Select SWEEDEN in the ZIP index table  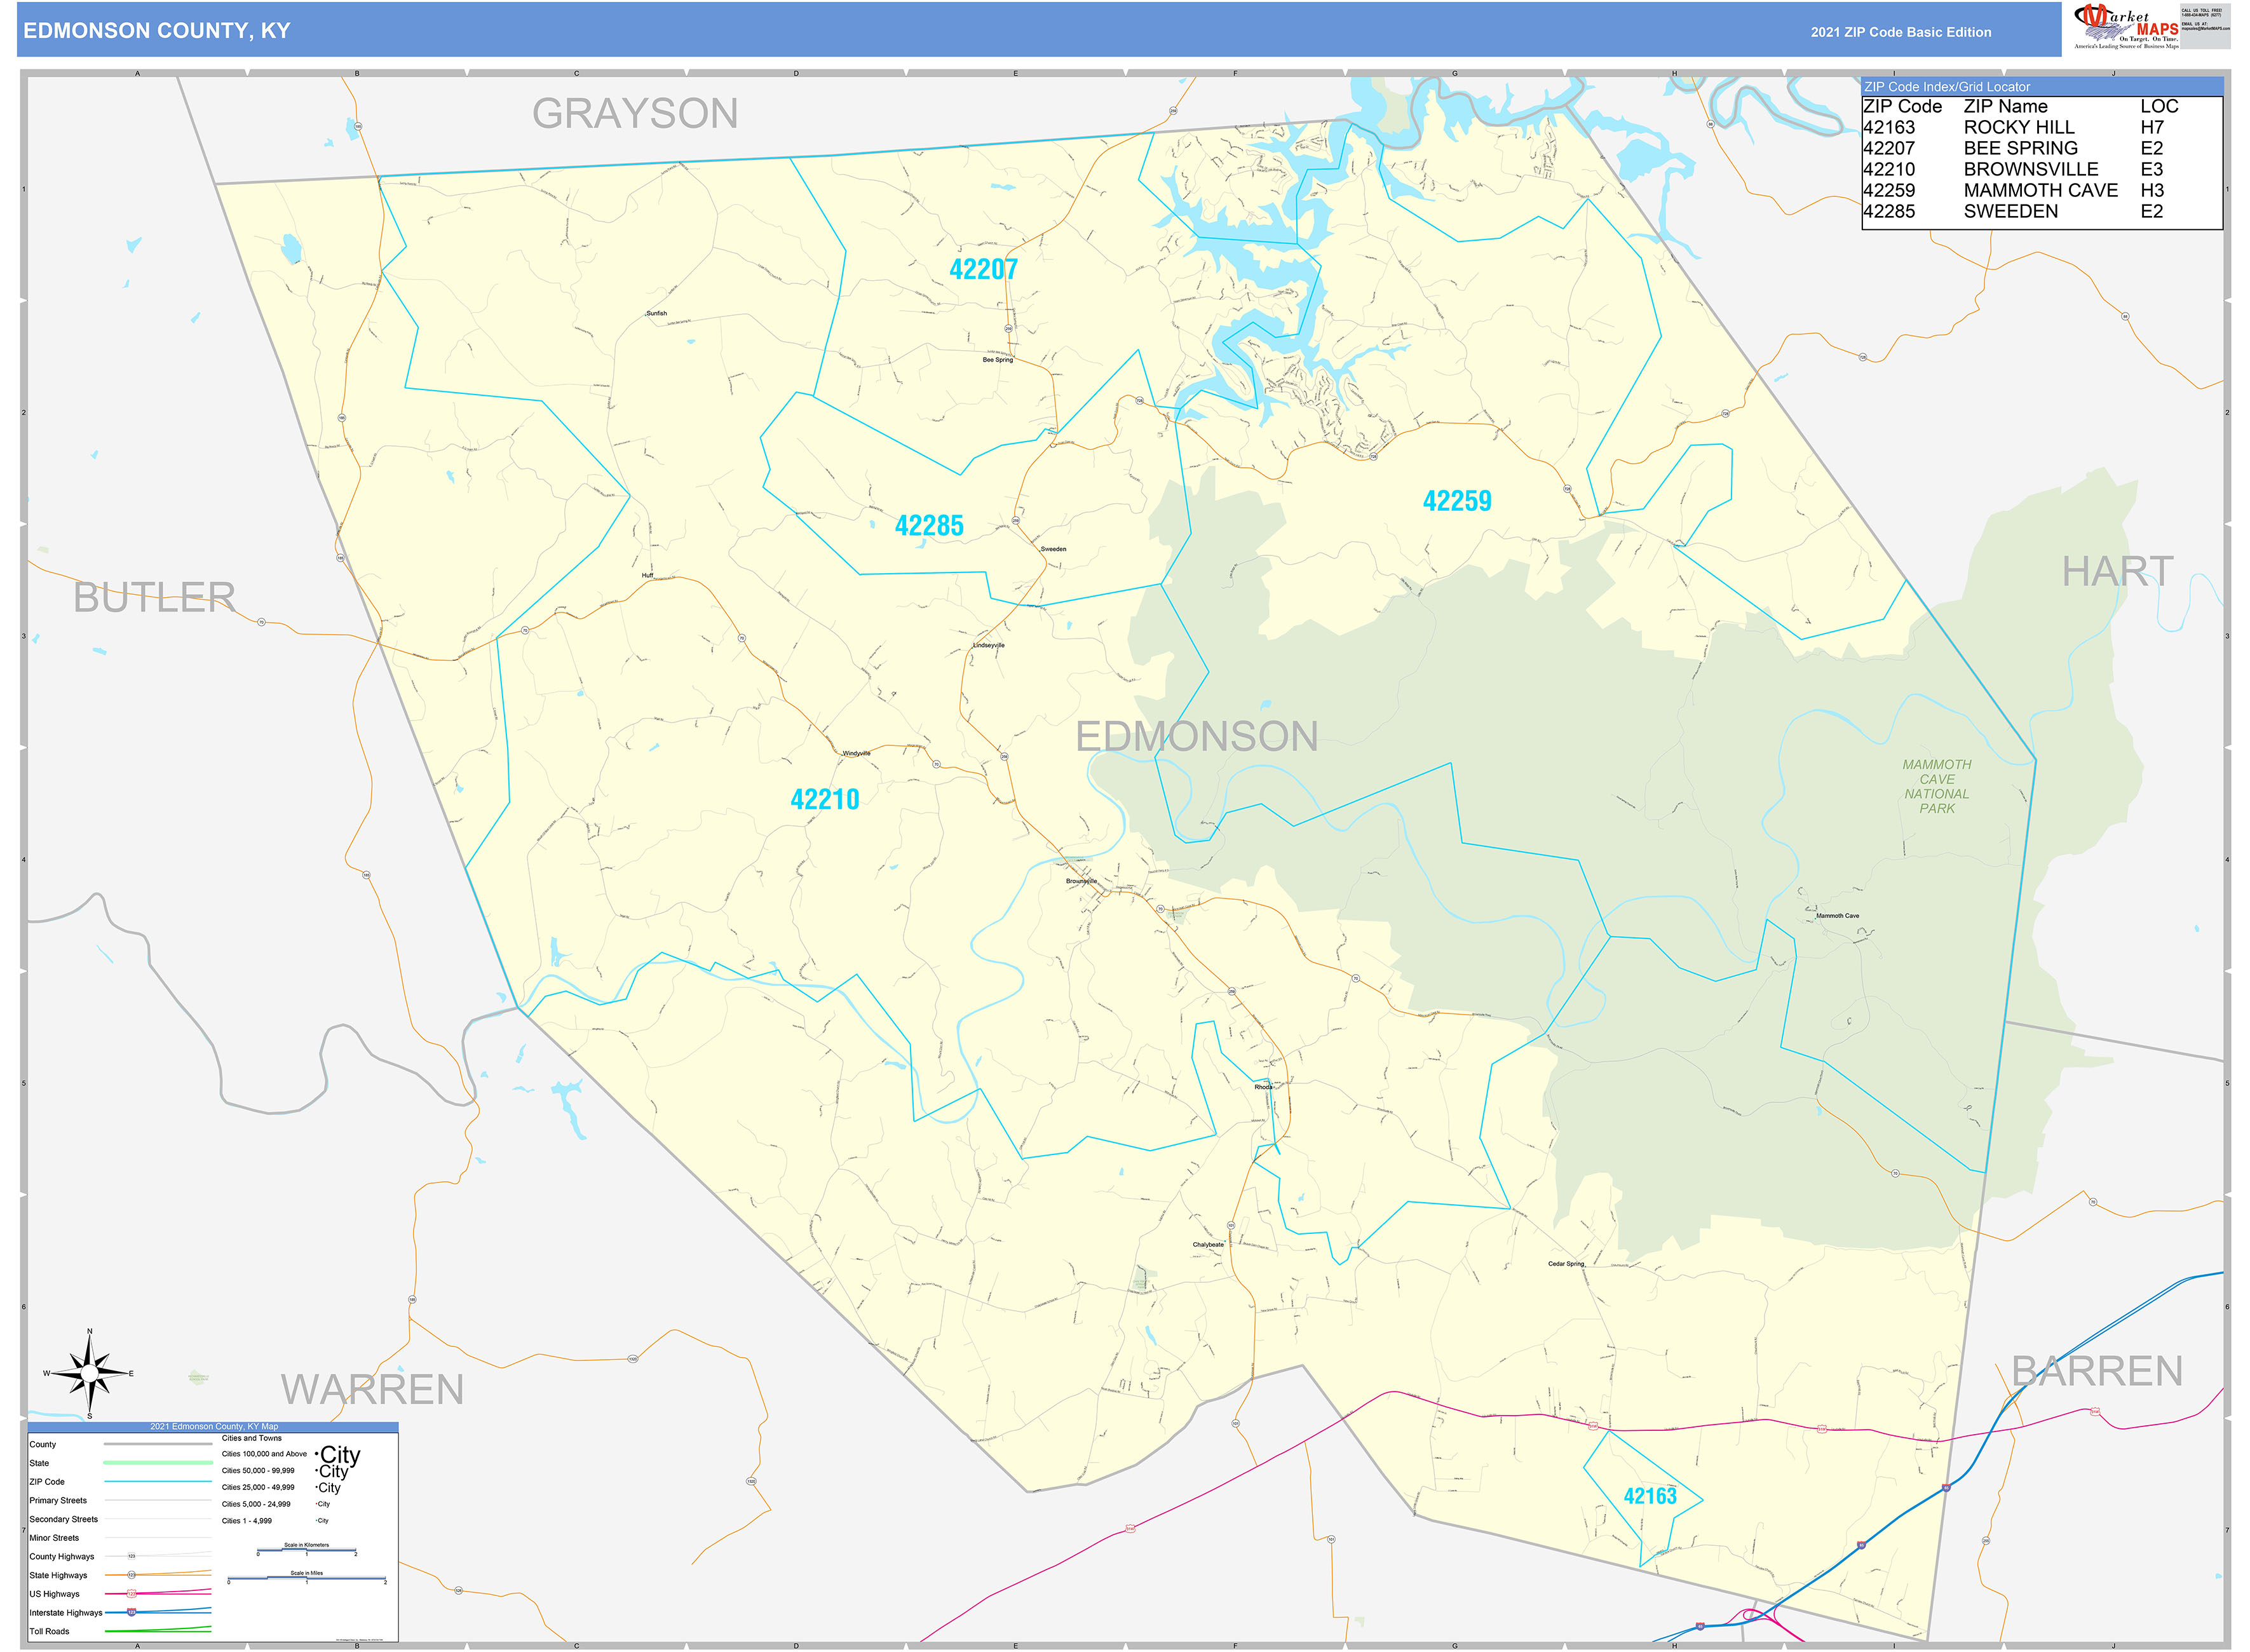coord(2011,211)
